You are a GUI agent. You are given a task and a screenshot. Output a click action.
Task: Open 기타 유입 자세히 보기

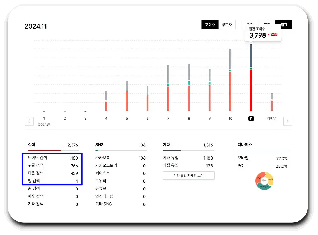pyautogui.click(x=188, y=176)
